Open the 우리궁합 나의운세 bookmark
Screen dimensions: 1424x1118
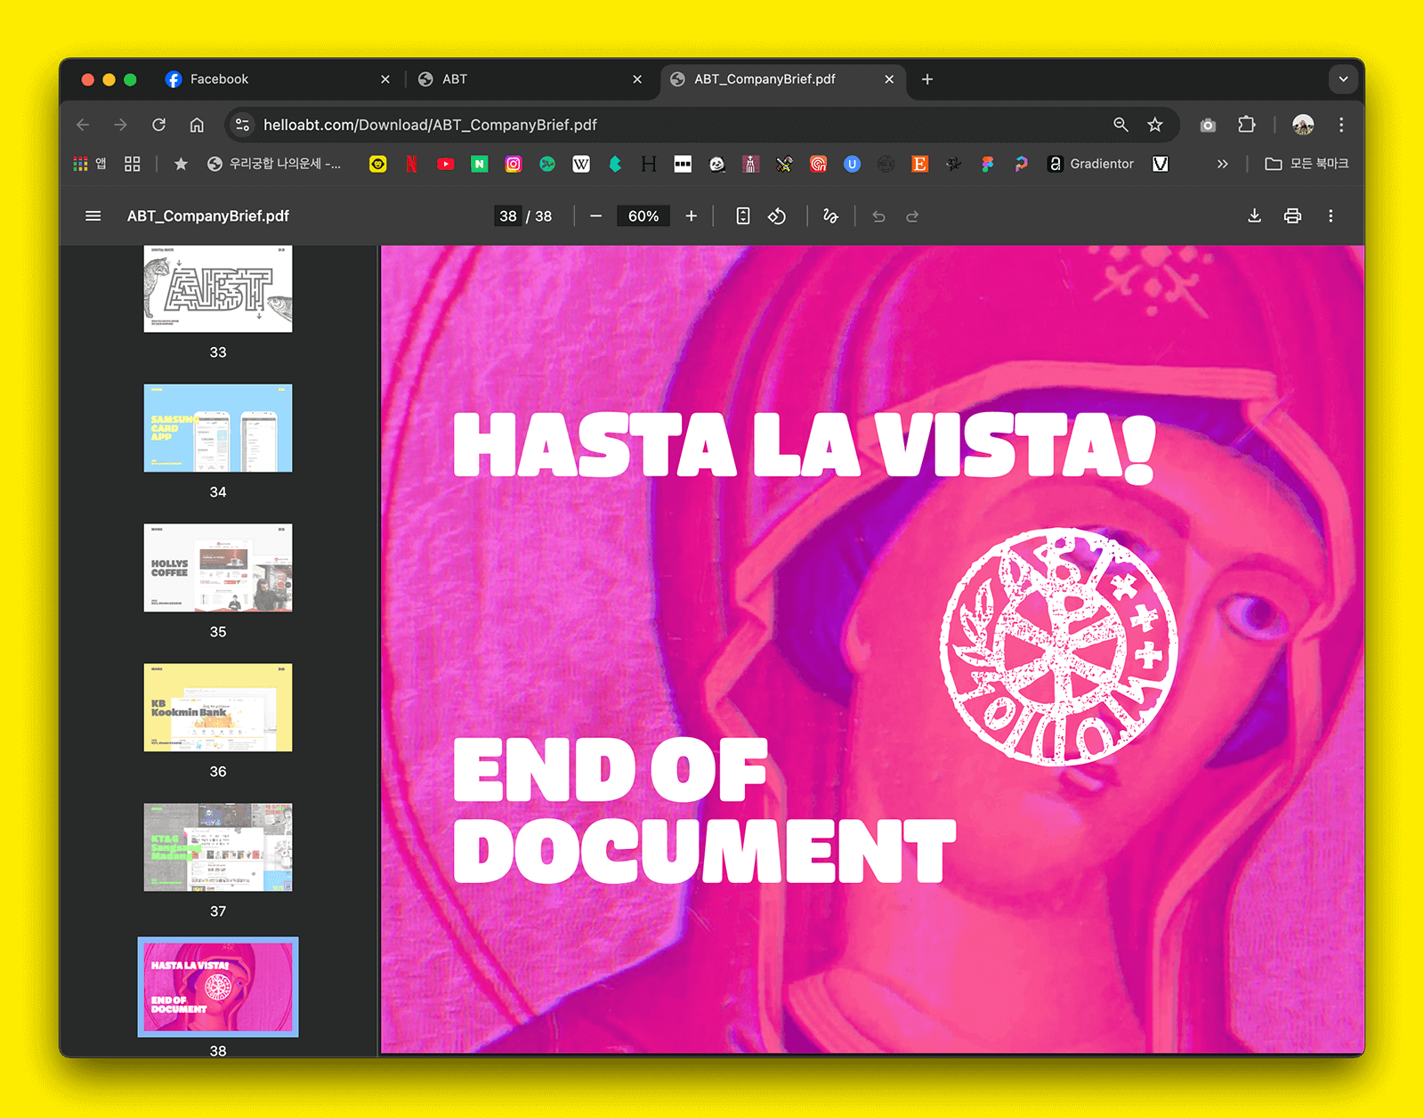tap(274, 164)
